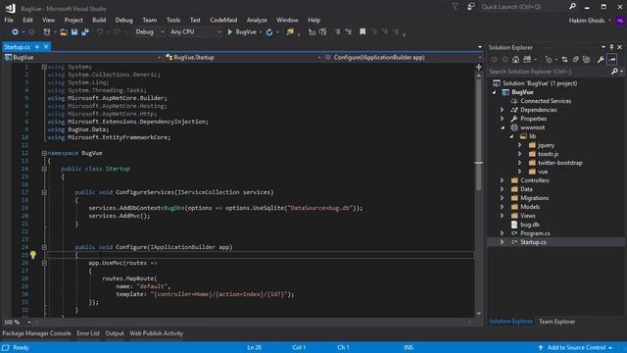Expand the Dependencies node
The width and height of the screenshot is (627, 353).
click(x=503, y=110)
